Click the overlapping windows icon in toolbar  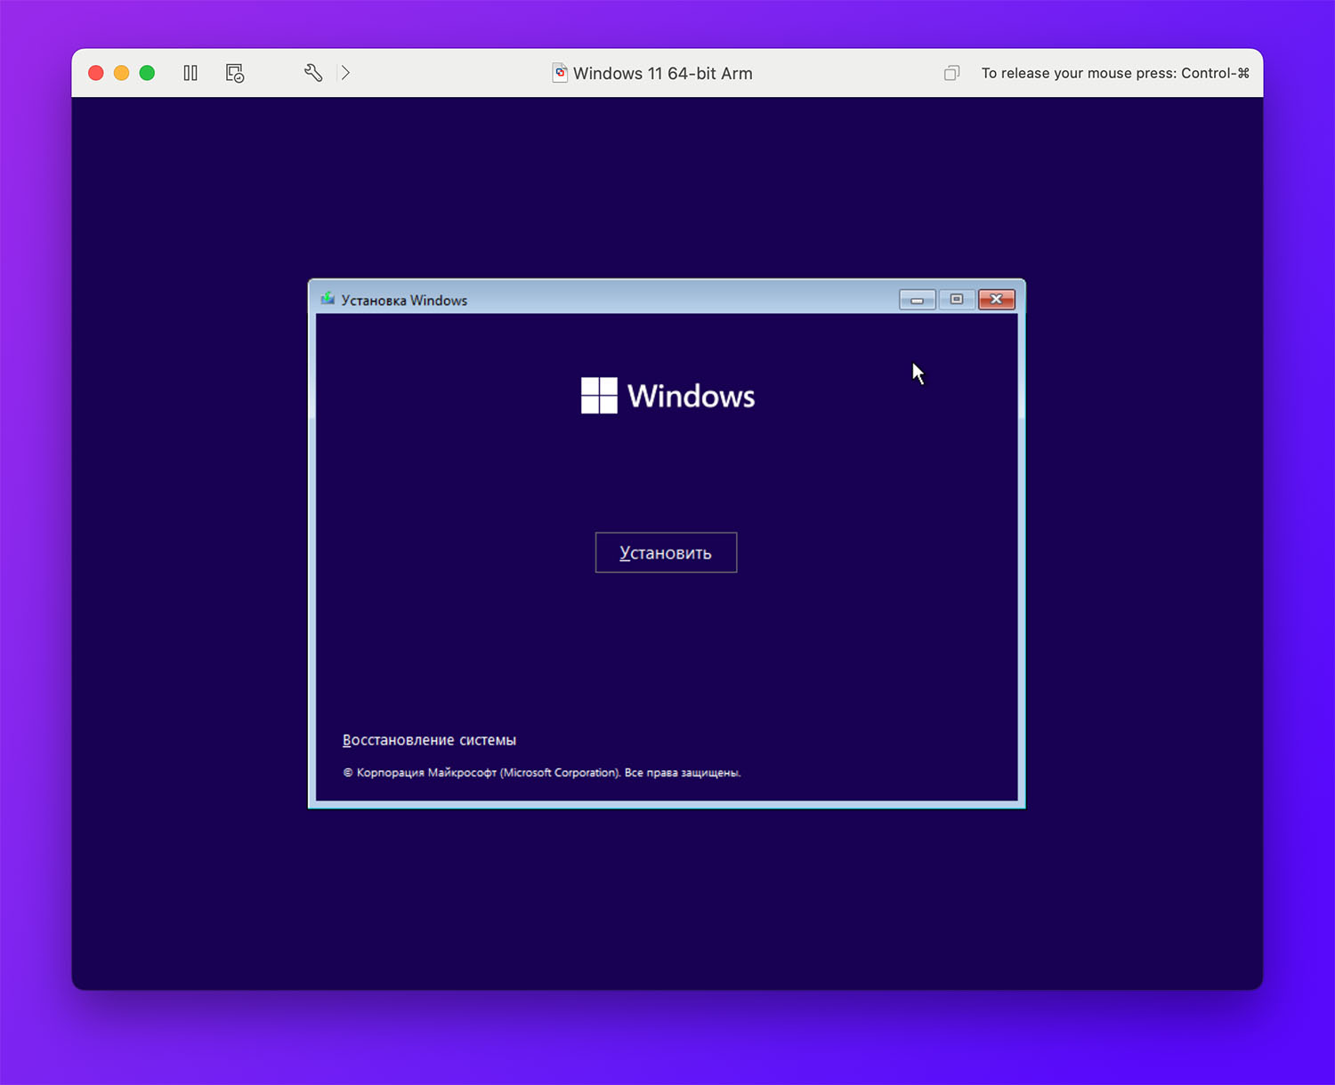[951, 73]
